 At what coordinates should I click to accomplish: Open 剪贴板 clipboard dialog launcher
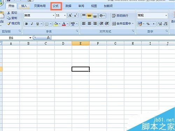20,31
